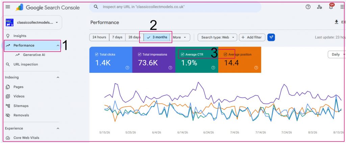Viewport: 346px width, 143px height.
Task: Open help icon on Total clicks card
Action: tap(127, 68)
